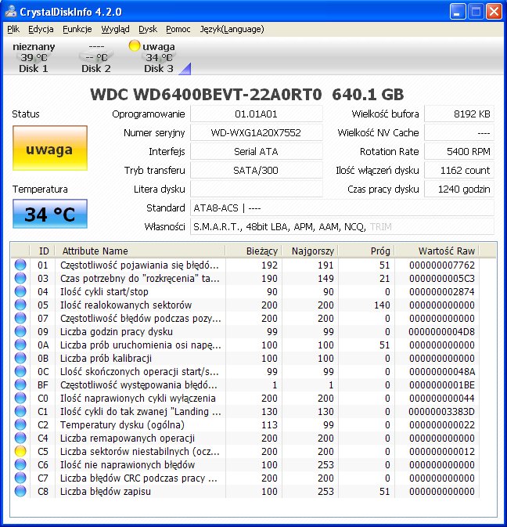
Task: Open the Pomoc menu
Action: click(178, 29)
